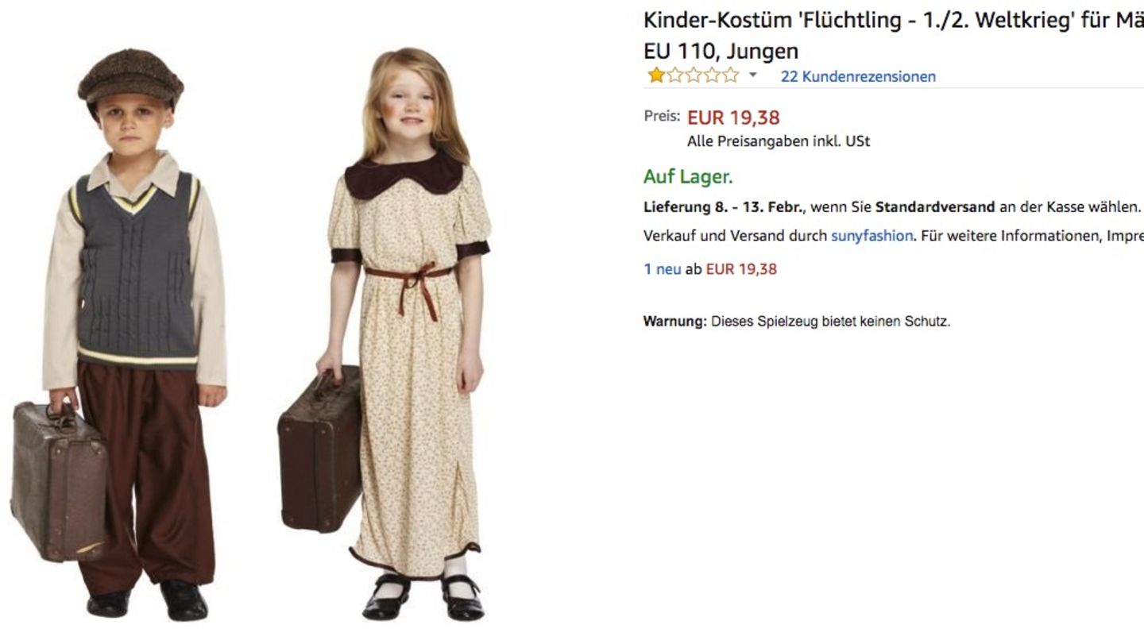The image size is (1144, 640).
Task: Open the 22 Kundenrezensionen reviews link
Action: click(x=858, y=76)
